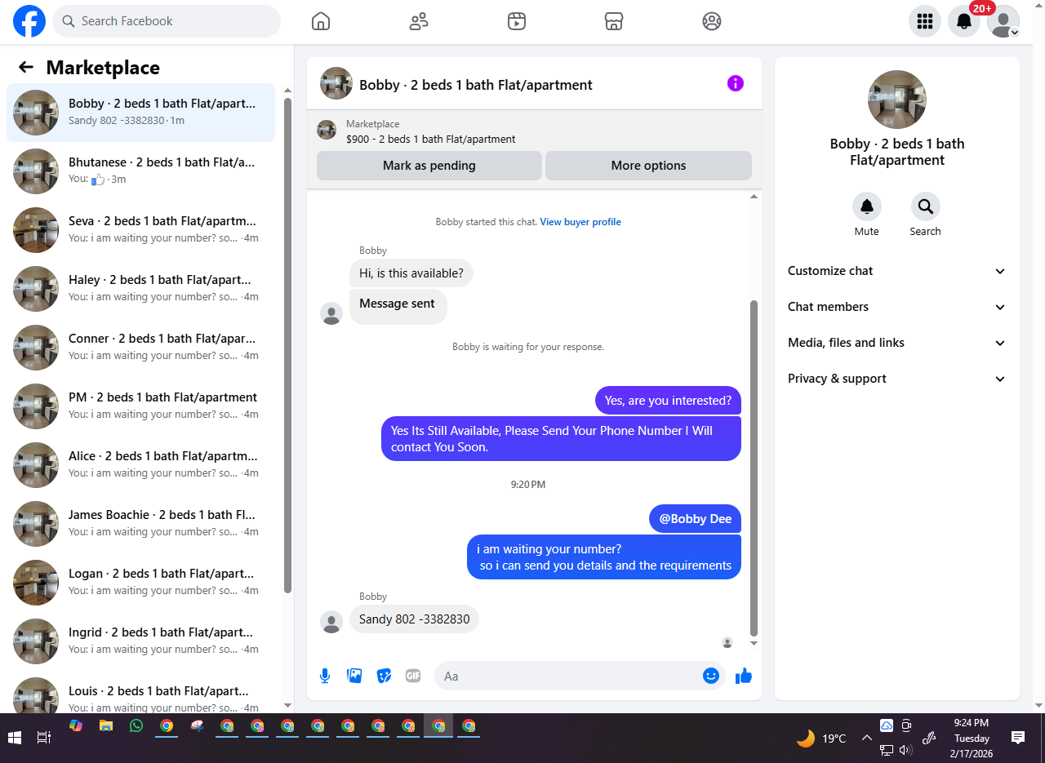
Task: Search in conversation using magnifier icon
Action: pyautogui.click(x=926, y=206)
